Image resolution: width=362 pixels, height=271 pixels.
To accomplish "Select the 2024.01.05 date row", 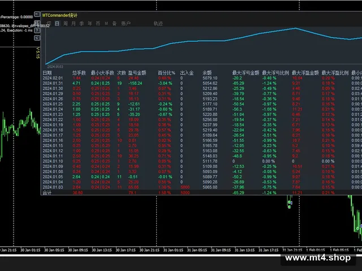I will coord(53,177).
